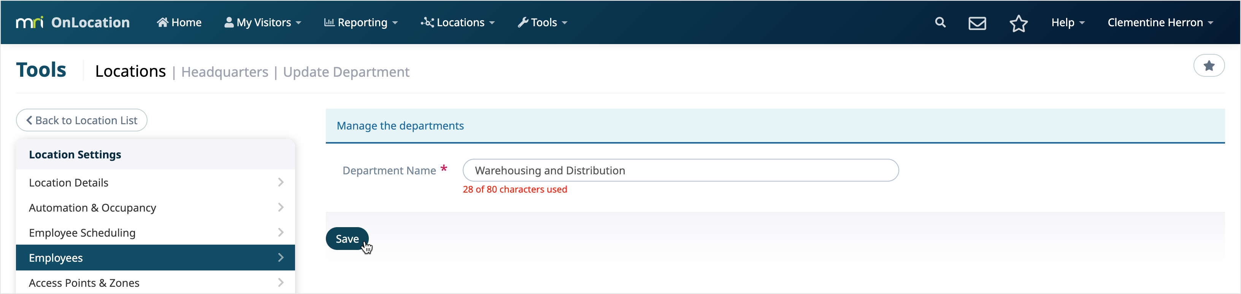Click the Tools page title
The image size is (1241, 294).
[41, 70]
